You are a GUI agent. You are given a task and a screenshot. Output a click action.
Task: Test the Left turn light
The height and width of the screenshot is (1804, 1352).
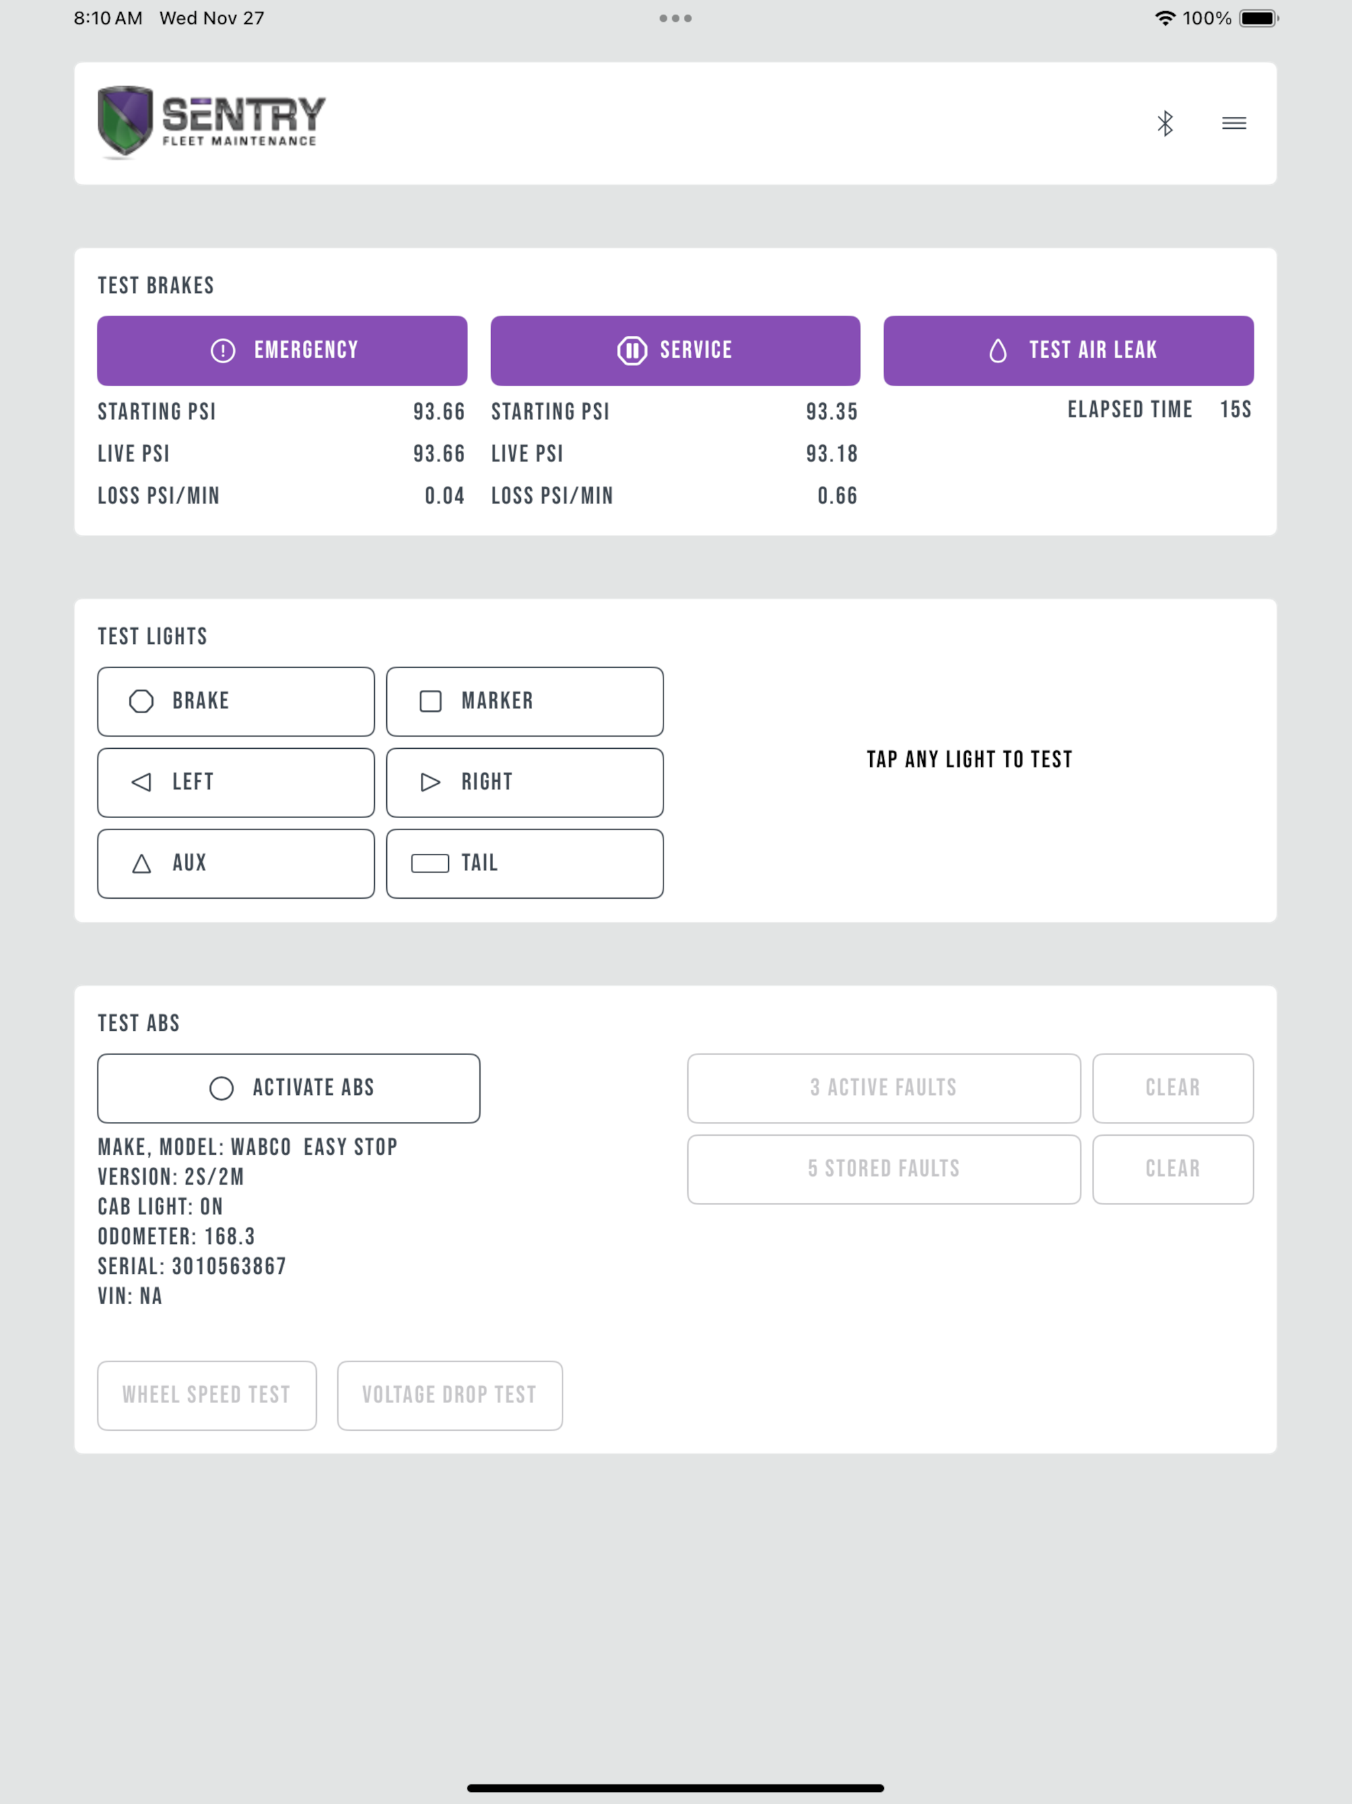click(x=236, y=782)
